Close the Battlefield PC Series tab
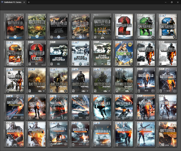The height and width of the screenshot is (151, 181). 24,2
